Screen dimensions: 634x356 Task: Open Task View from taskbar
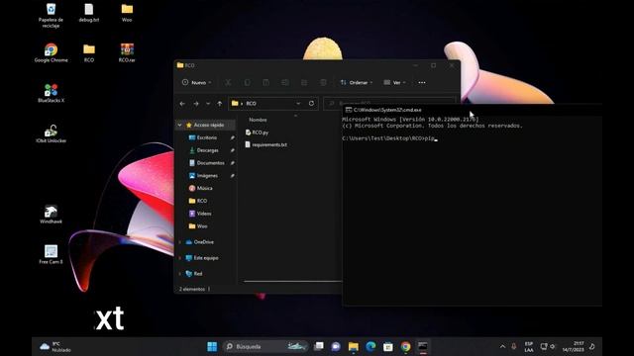point(319,346)
